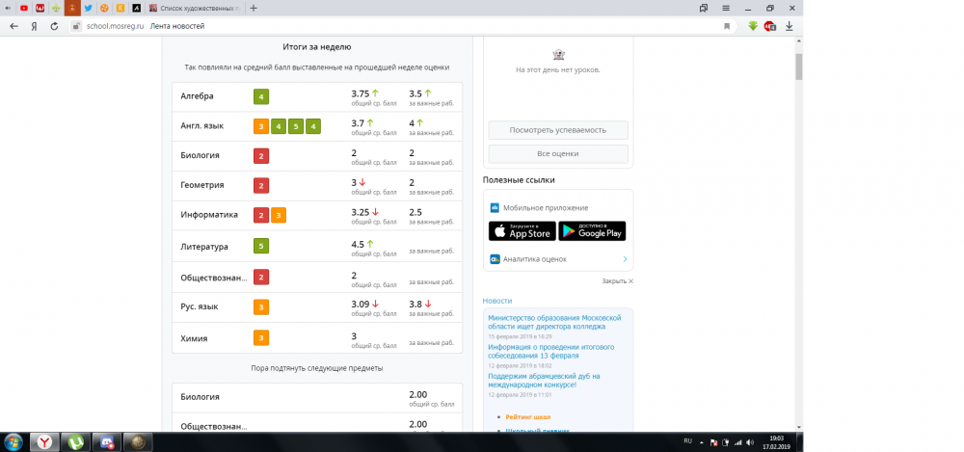The height and width of the screenshot is (452, 964).
Task: Click the page vertical scrollbar thumb
Action: (x=798, y=66)
